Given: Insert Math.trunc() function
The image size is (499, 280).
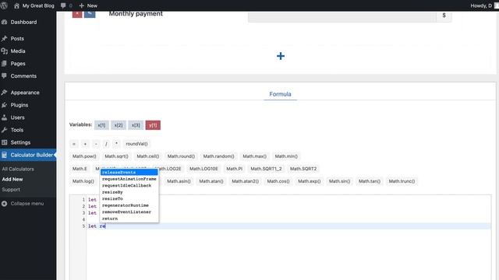Looking at the screenshot, I should pos(402,181).
